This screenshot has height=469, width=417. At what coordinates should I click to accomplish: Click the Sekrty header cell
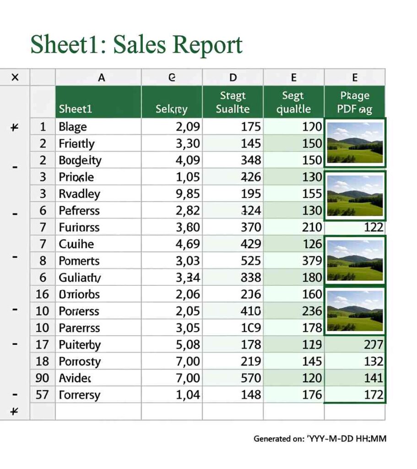click(x=172, y=102)
